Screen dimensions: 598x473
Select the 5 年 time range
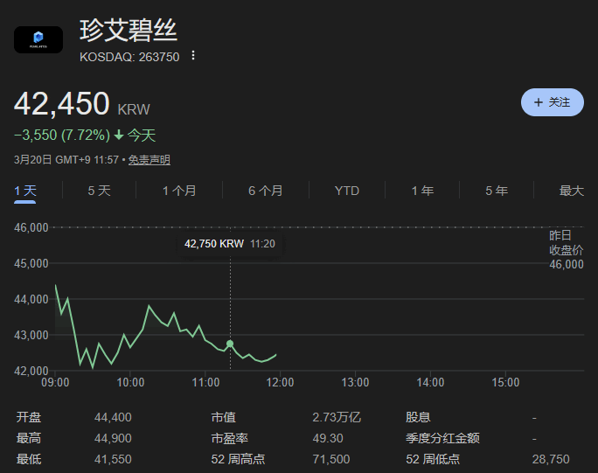(x=497, y=191)
